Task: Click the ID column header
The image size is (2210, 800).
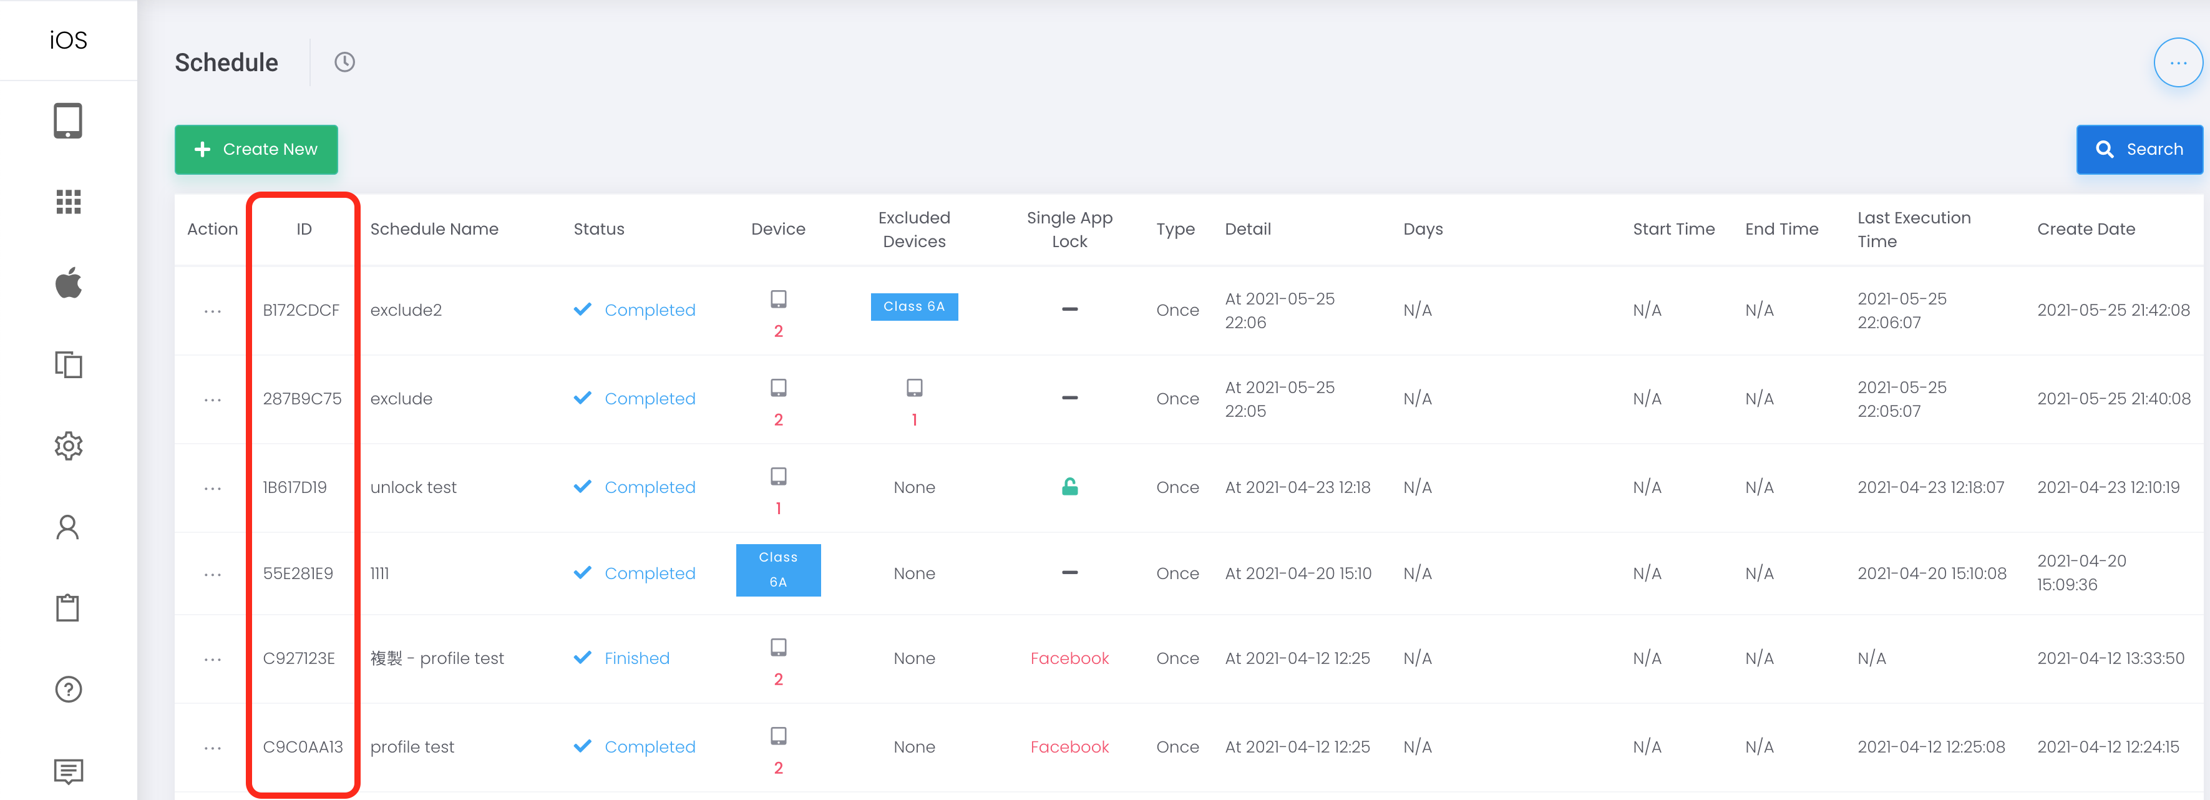Action: (304, 229)
